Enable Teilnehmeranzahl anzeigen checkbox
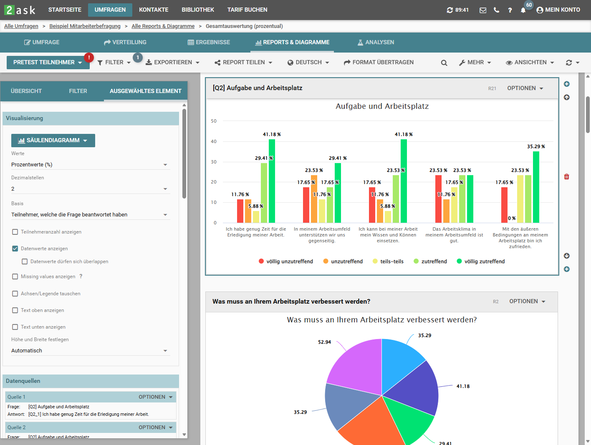Screen dimensions: 591x445 click(x=15, y=232)
